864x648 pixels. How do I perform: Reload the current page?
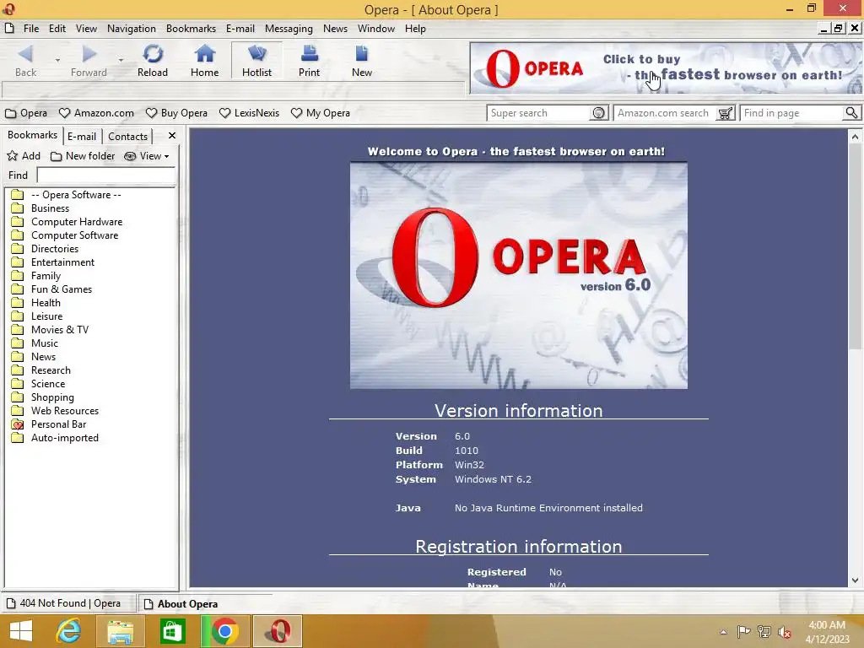coord(153,61)
